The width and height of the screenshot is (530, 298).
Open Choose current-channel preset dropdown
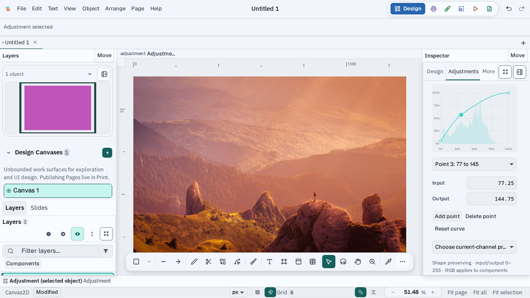[475, 247]
